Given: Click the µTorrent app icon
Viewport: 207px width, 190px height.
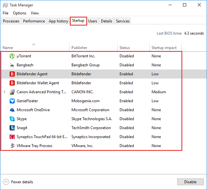Looking at the screenshot, I should click(12, 56).
